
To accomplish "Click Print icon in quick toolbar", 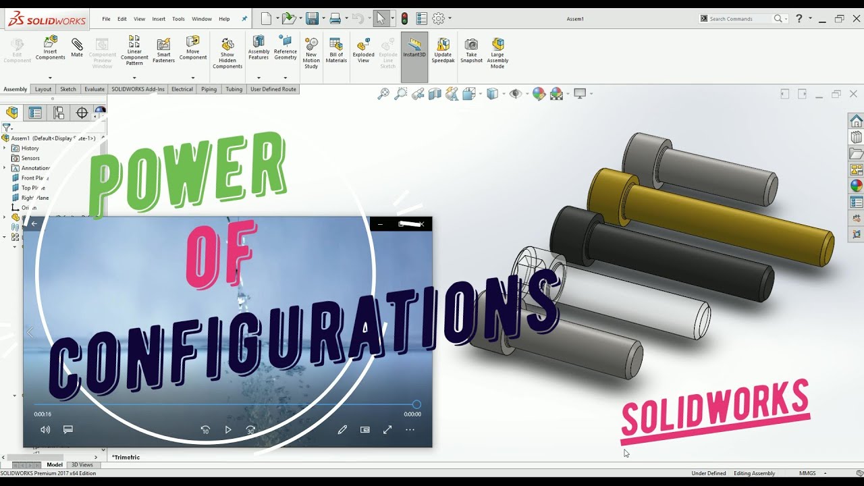I will [335, 19].
